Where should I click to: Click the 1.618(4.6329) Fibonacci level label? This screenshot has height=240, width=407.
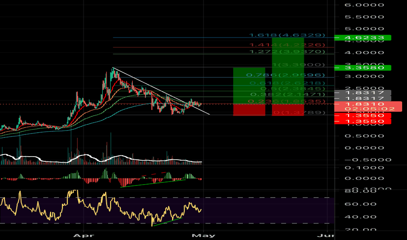coord(287,35)
